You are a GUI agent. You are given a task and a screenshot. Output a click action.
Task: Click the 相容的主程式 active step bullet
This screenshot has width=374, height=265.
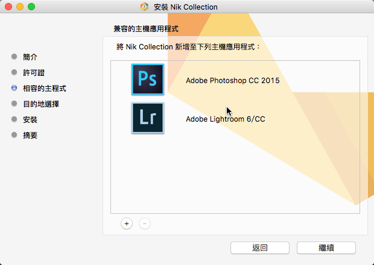pyautogui.click(x=14, y=88)
